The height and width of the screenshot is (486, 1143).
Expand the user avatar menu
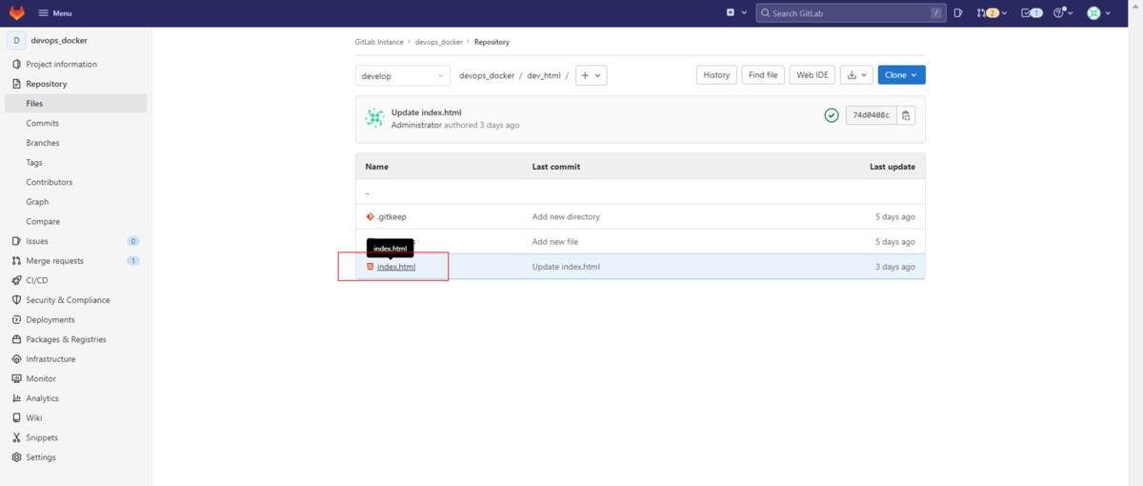[x=1099, y=13]
